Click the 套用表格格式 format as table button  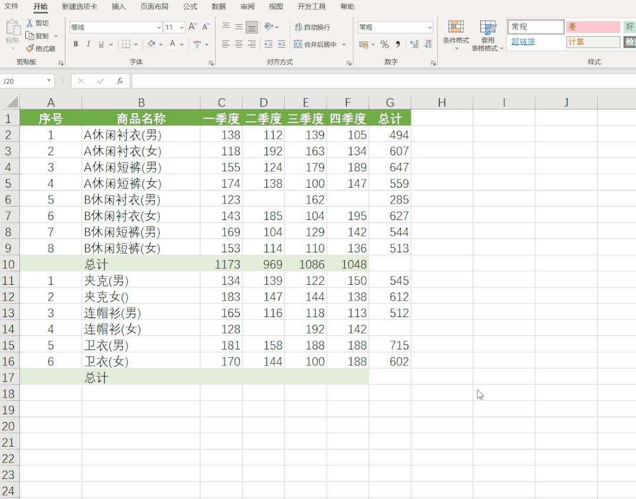click(x=489, y=35)
